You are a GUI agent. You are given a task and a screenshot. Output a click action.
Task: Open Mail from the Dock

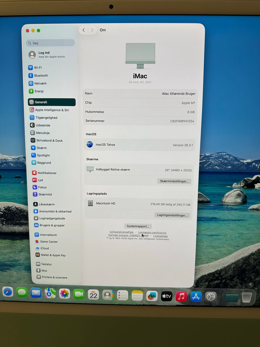36,293
